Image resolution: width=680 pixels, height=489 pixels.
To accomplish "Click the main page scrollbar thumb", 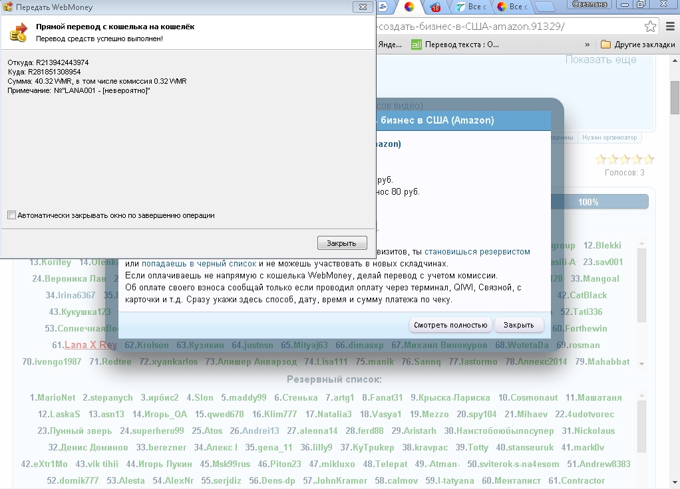I will pos(675,98).
